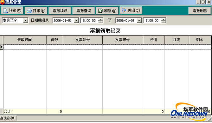Increase start time with up spinner
Screen dimensions: 212x123
[100, 19]
